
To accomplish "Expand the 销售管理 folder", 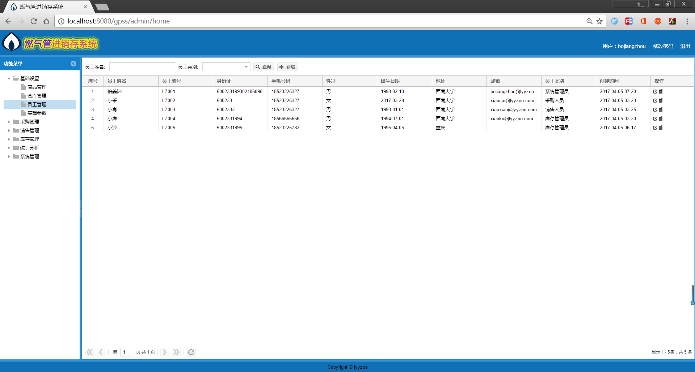I will (9, 130).
